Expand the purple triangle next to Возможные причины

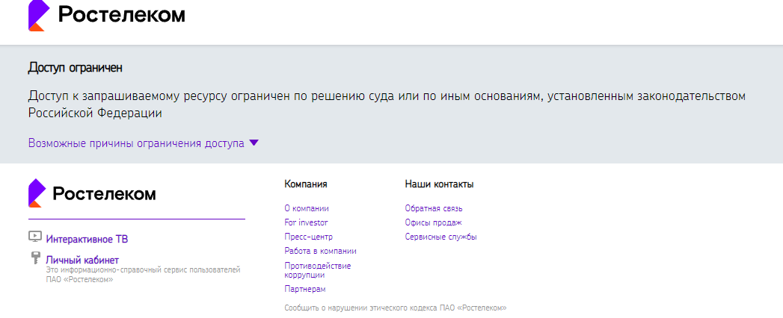click(254, 143)
